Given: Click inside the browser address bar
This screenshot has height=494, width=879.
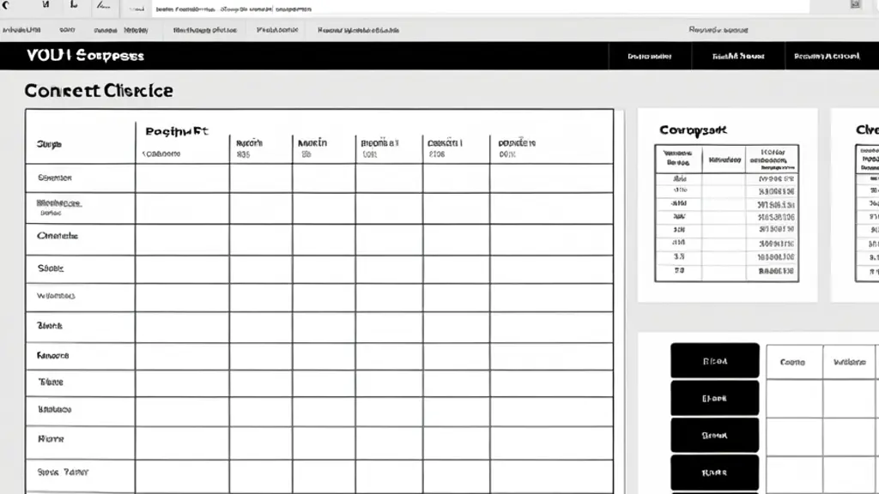Looking at the screenshot, I should pos(481,8).
